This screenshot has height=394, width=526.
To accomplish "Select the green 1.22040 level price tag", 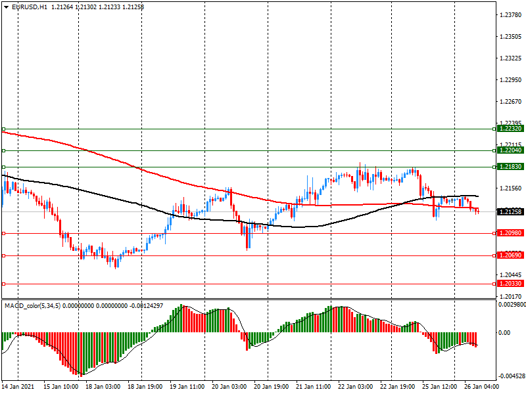I will click(x=510, y=150).
